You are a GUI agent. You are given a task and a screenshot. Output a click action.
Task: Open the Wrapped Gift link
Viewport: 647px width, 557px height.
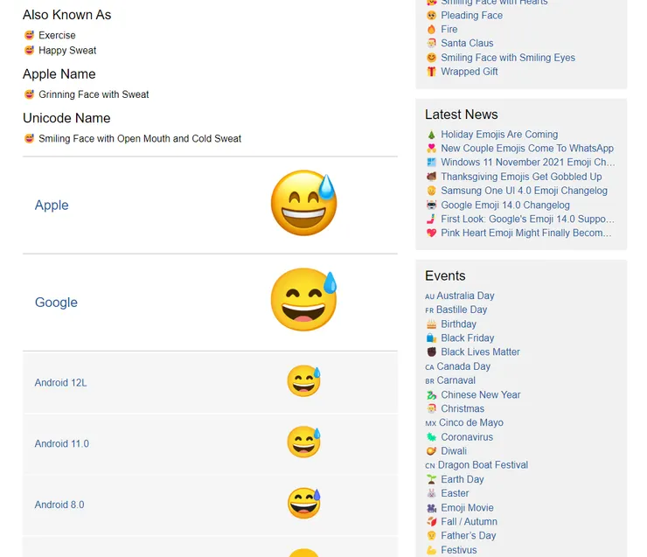(470, 72)
